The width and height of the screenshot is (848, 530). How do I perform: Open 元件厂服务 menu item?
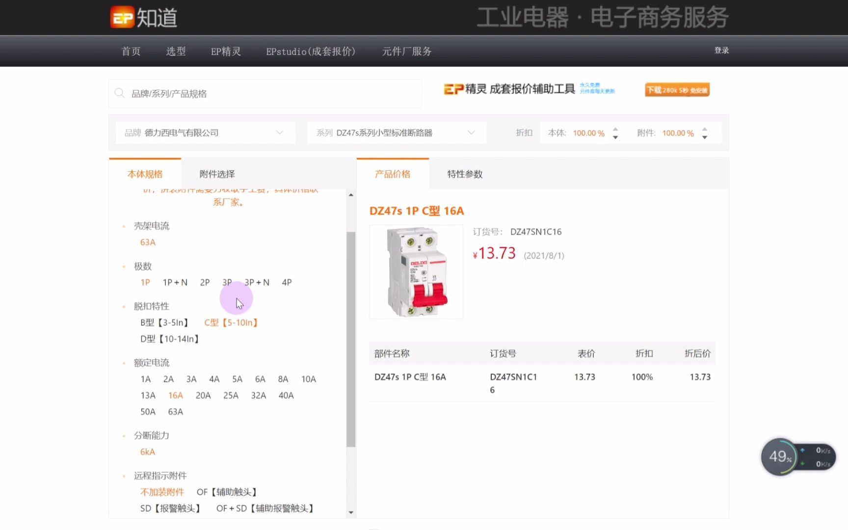[x=407, y=51]
